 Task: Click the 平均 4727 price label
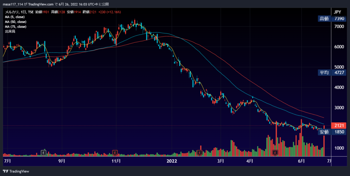[332, 72]
